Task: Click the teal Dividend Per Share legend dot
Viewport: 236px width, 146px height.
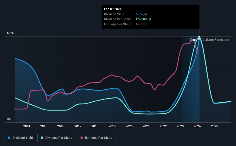Action: click(x=42, y=138)
